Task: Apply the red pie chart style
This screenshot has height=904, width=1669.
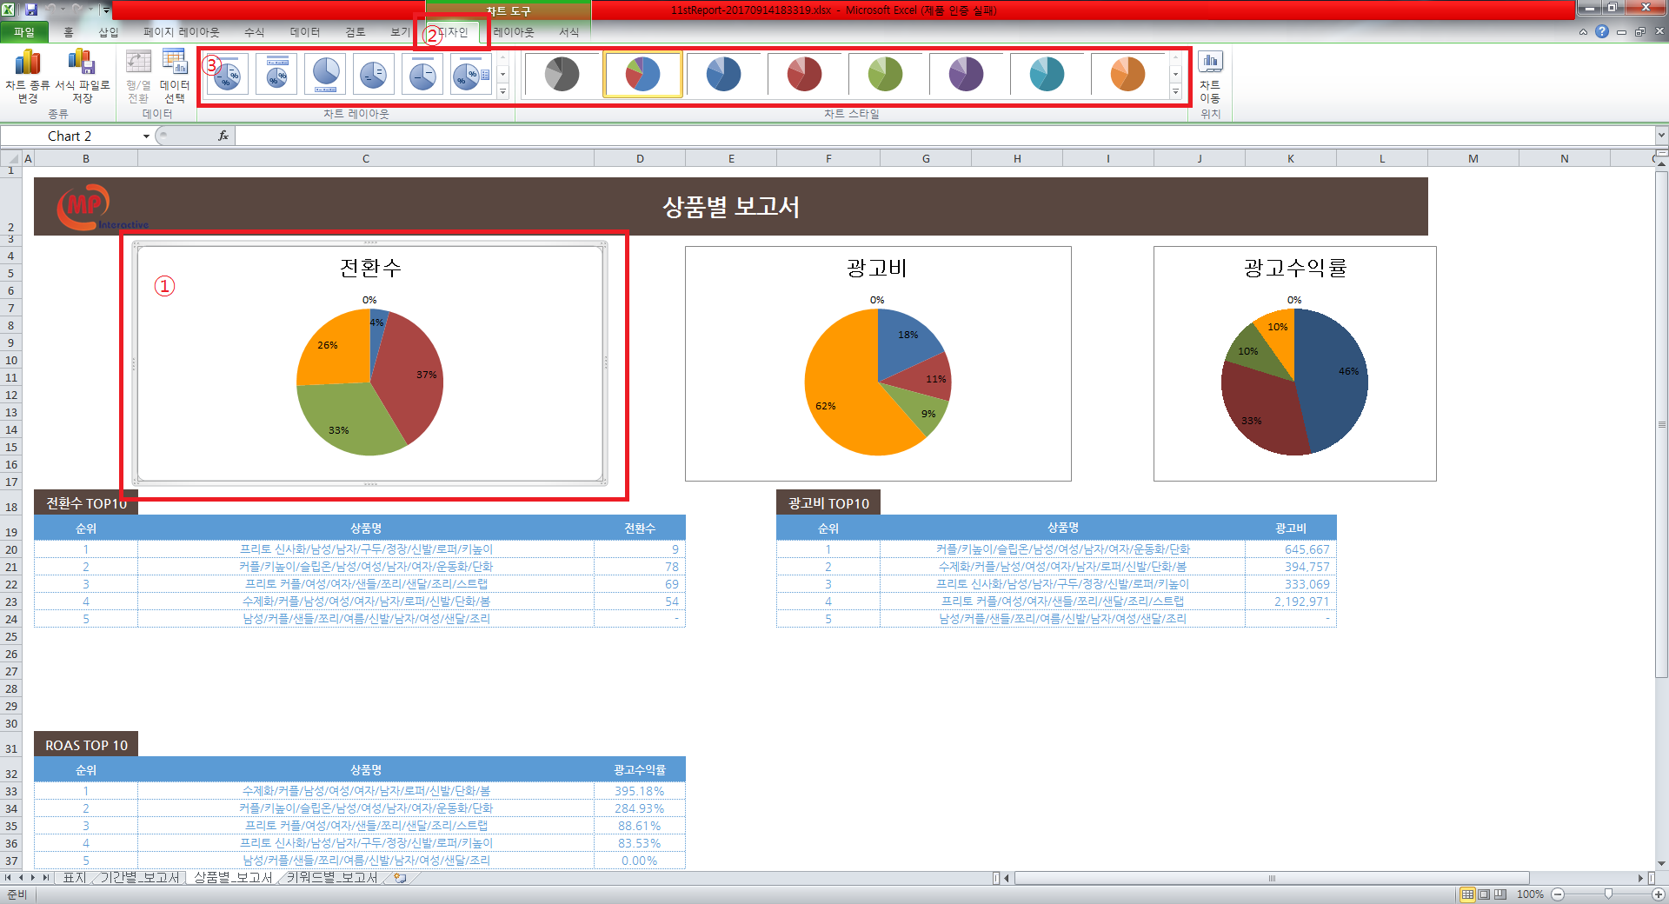Action: pos(804,74)
